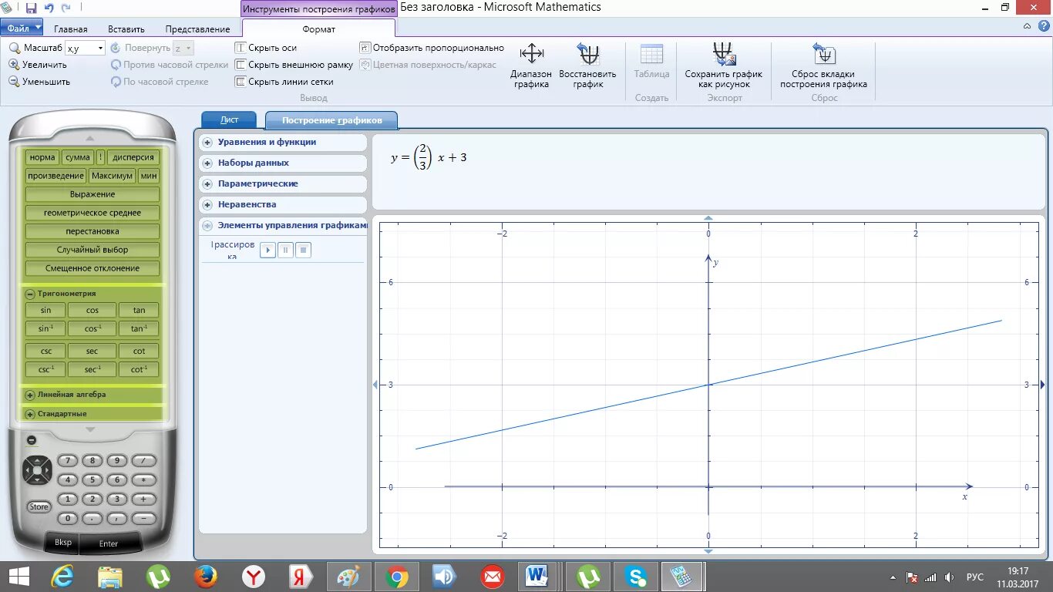Click Увеличить zoom-in magnifier
The width and height of the screenshot is (1053, 592).
(x=15, y=65)
